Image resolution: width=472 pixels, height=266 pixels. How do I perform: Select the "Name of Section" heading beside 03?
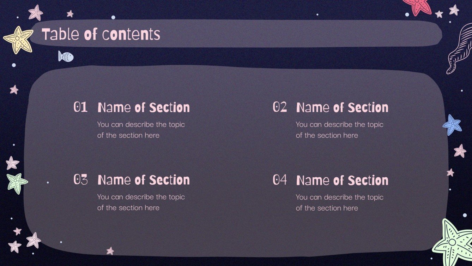pos(144,180)
